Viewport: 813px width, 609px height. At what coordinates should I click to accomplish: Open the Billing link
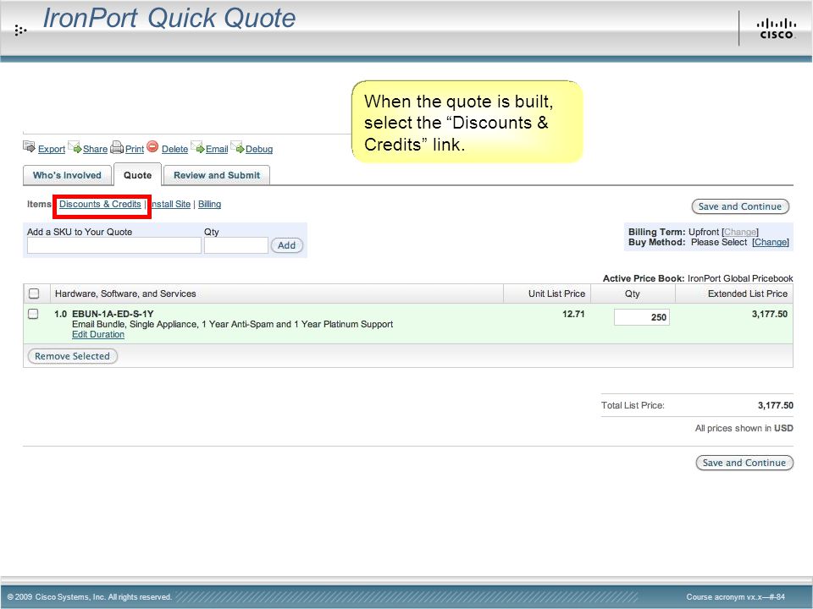click(x=209, y=204)
